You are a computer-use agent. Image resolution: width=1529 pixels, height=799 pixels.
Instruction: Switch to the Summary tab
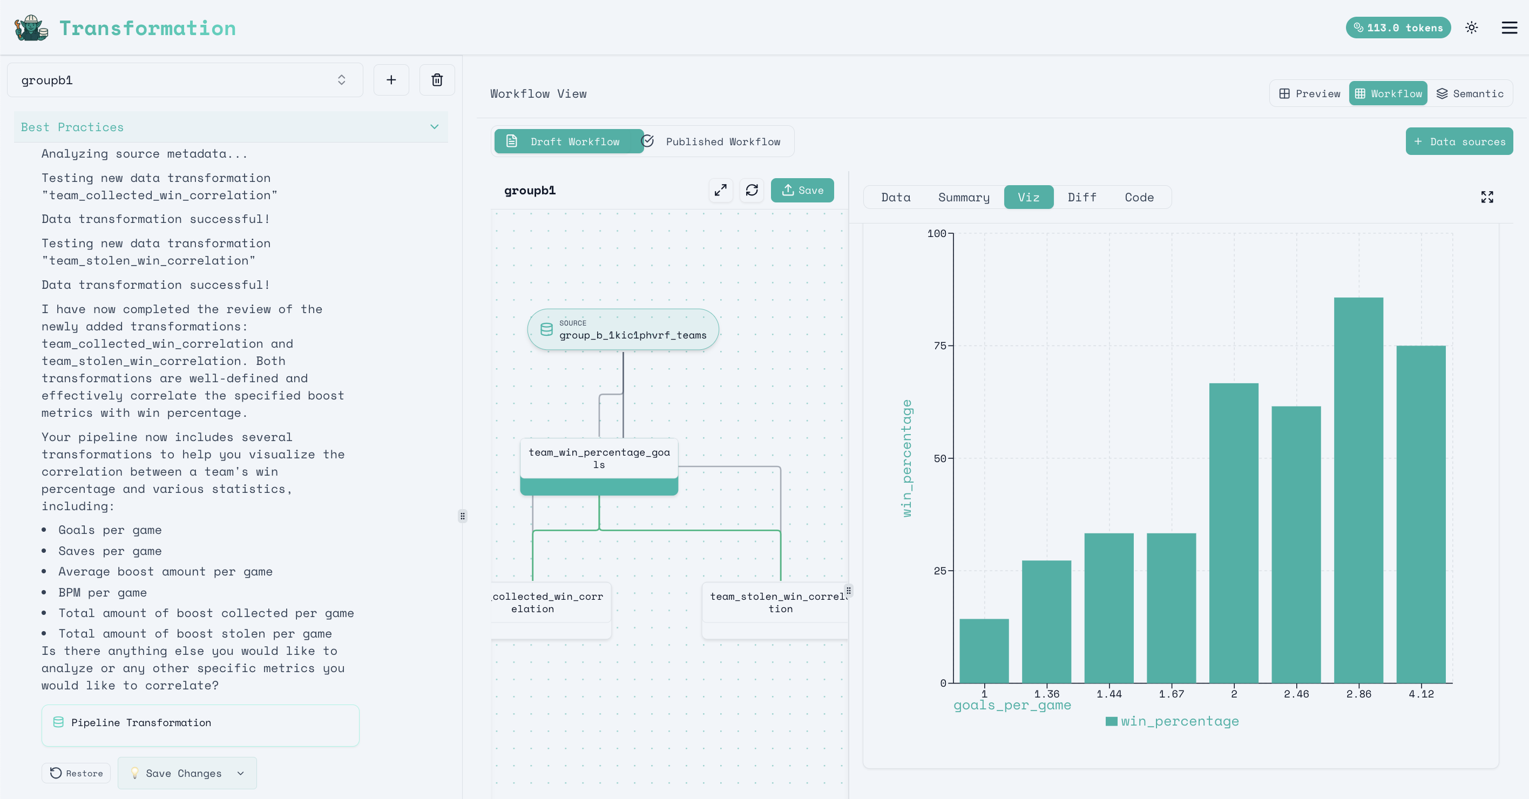point(963,197)
